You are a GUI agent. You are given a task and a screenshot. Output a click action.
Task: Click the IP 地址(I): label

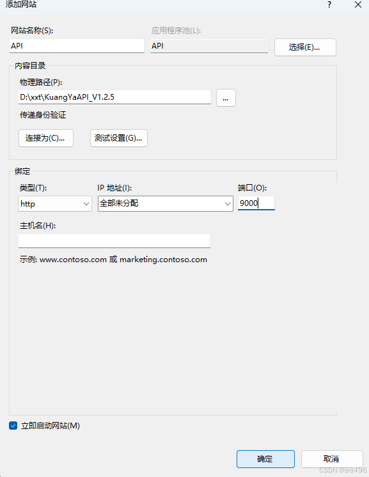click(114, 188)
